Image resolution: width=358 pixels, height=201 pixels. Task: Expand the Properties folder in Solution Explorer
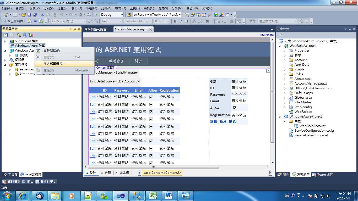pos(285,51)
